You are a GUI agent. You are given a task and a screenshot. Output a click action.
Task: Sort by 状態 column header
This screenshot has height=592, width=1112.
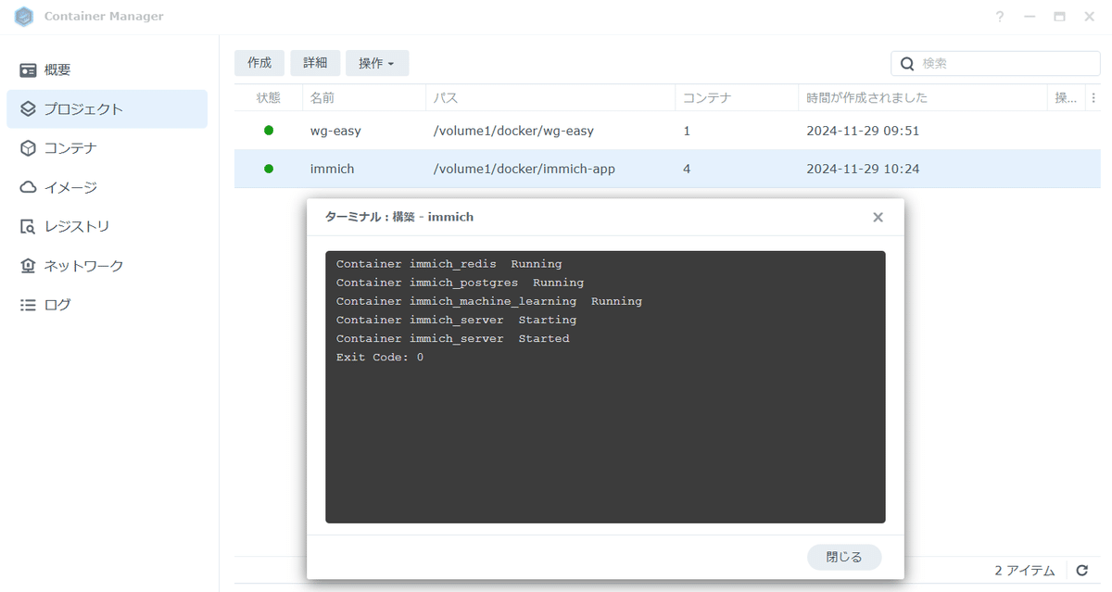tap(269, 97)
